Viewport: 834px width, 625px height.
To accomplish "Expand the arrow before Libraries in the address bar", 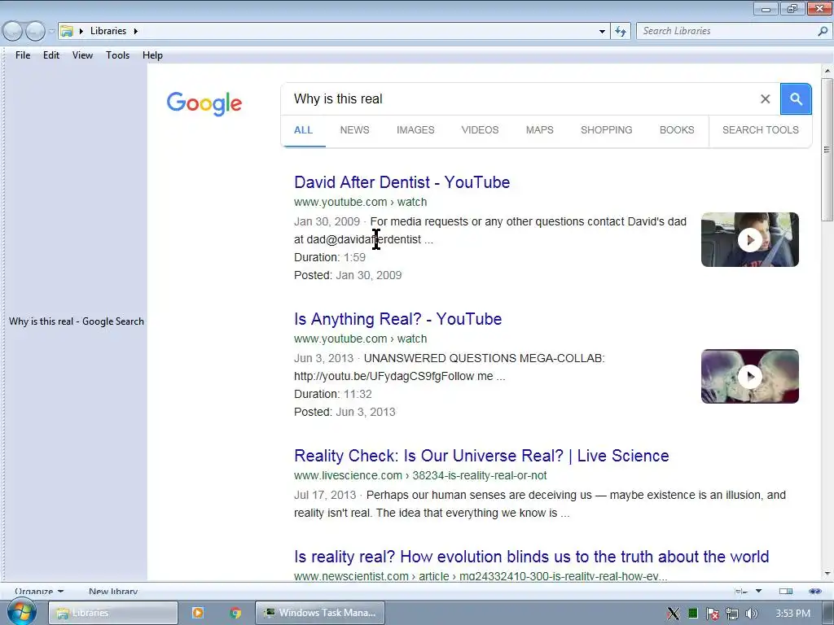I will tap(81, 31).
